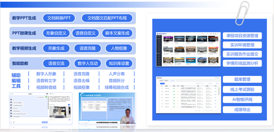Click the 课程项目资源管理 label
The height and width of the screenshot is (132, 274).
pos(242,36)
